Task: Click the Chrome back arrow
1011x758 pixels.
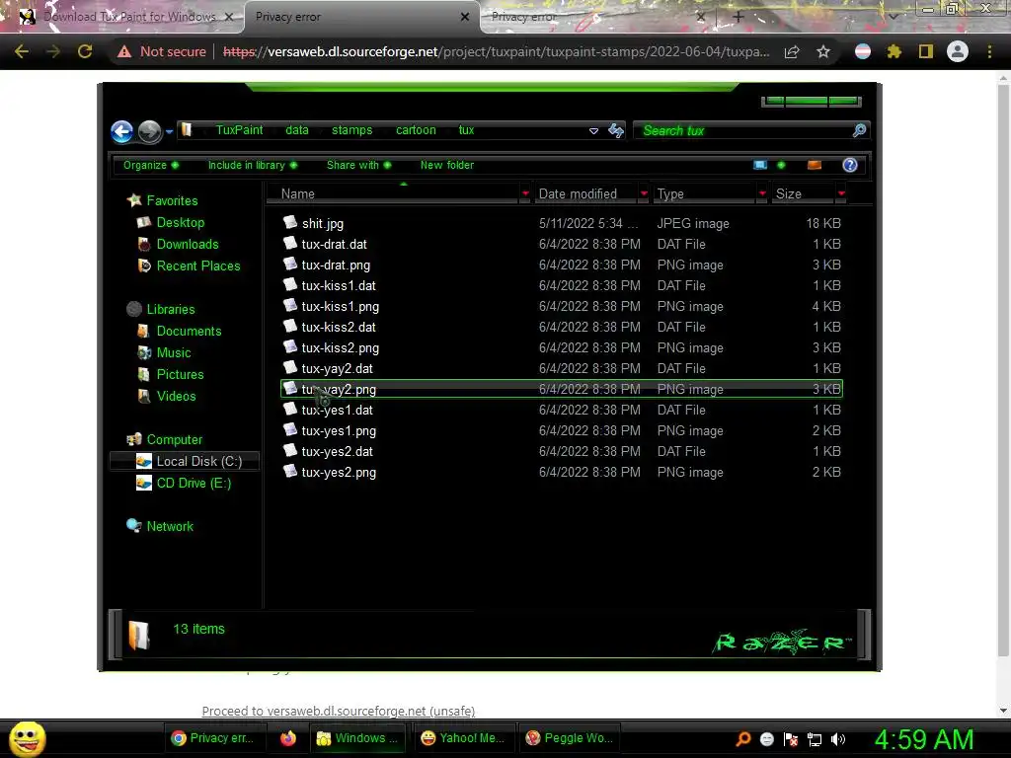Action: click(x=22, y=51)
